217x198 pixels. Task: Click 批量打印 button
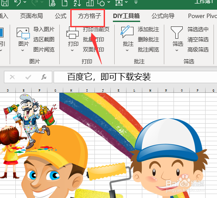click(x=94, y=40)
